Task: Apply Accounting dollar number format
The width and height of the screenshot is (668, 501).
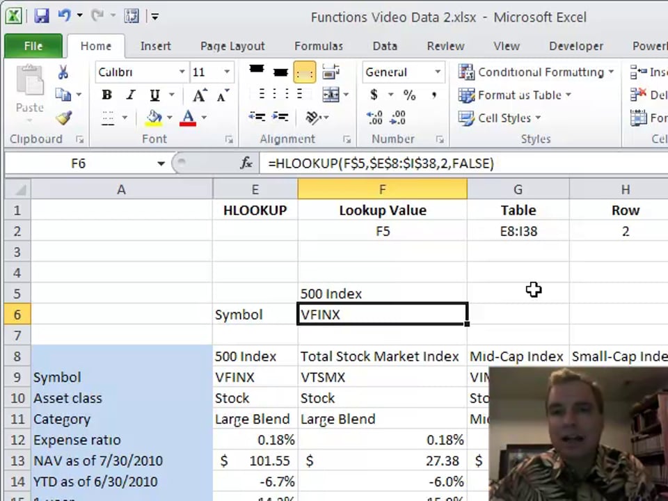Action: click(374, 94)
